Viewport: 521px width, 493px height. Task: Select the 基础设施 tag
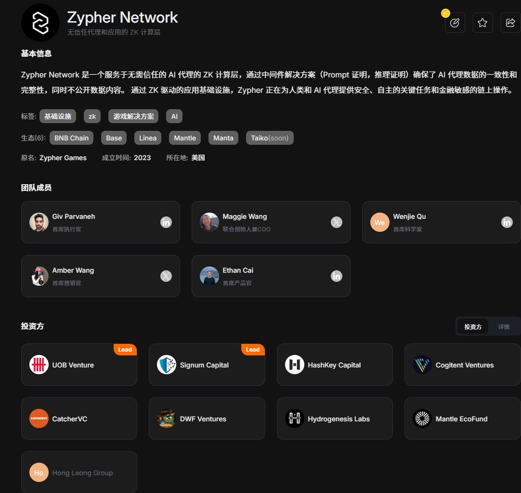58,116
